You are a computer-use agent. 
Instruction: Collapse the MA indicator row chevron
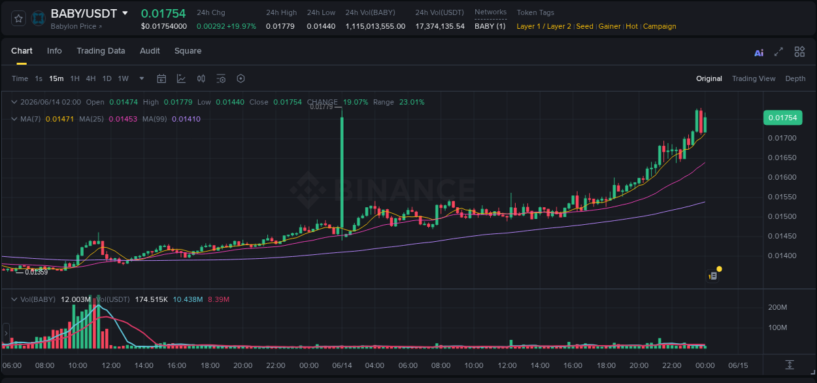(14, 119)
